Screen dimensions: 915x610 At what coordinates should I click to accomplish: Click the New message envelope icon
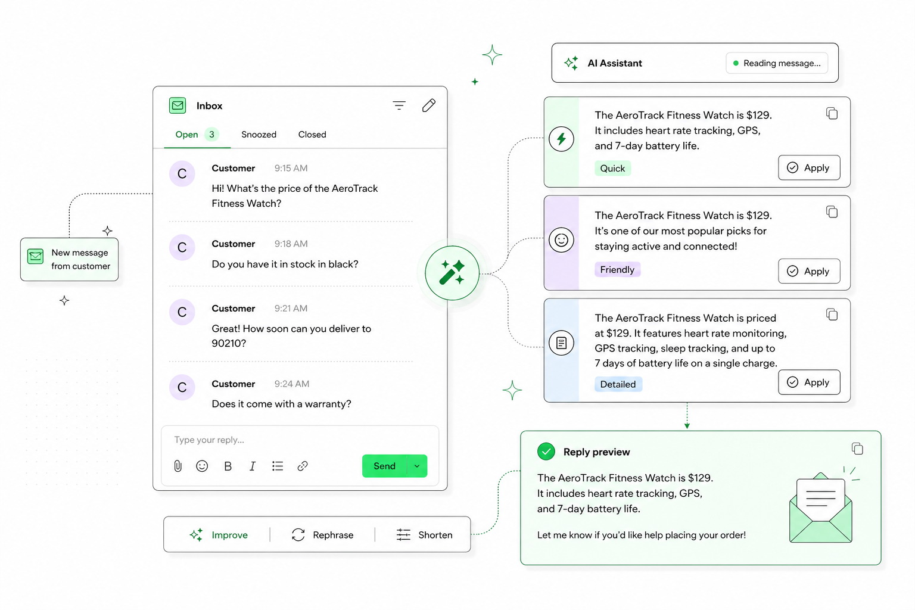[36, 256]
